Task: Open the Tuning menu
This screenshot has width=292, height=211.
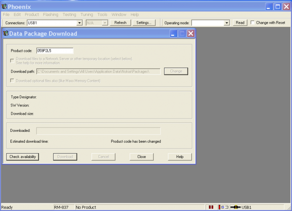Action: (x=86, y=14)
